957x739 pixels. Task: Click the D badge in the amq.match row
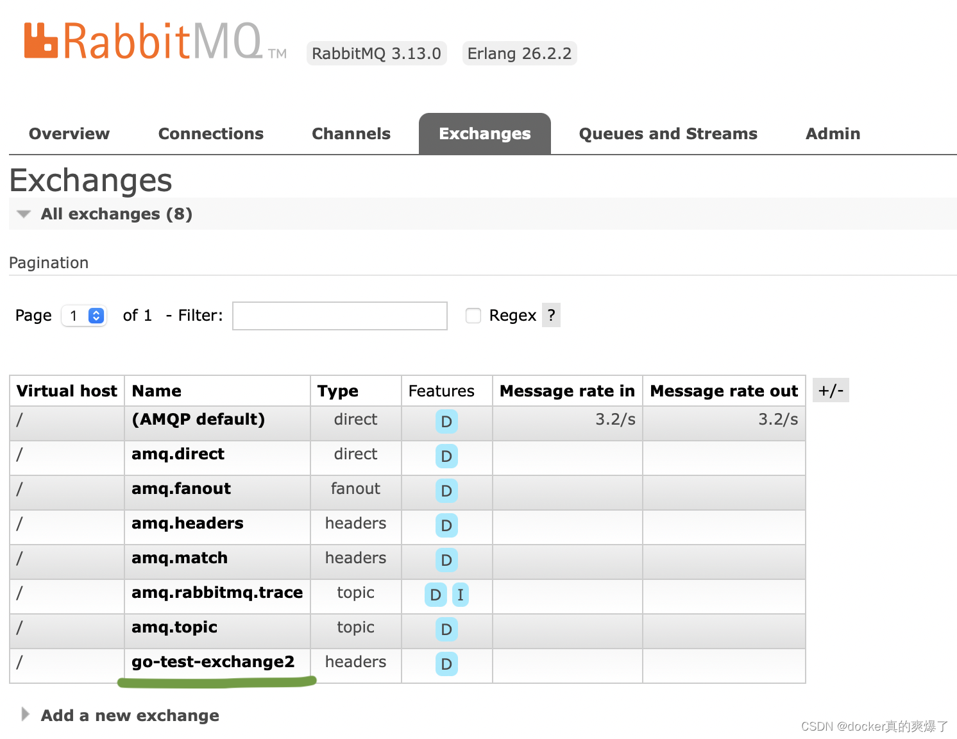click(x=446, y=560)
